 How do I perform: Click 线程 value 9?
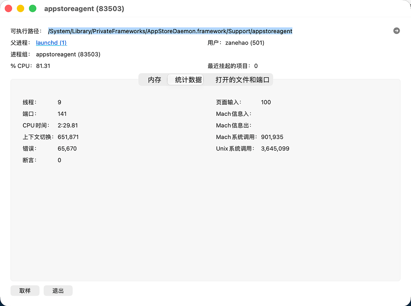(x=59, y=102)
